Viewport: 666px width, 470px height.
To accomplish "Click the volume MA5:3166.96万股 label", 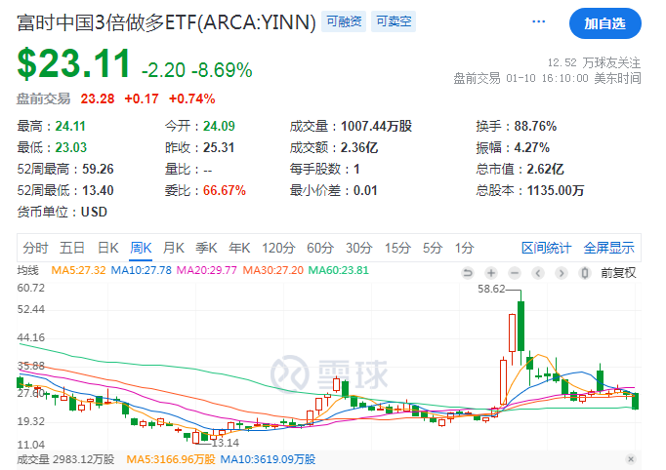I will tap(171, 459).
